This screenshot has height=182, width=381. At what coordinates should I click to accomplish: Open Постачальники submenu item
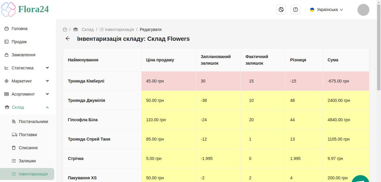[x=33, y=122]
